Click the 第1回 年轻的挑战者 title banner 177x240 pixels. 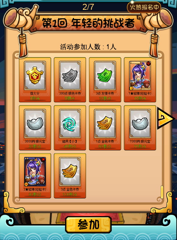coord(88,23)
